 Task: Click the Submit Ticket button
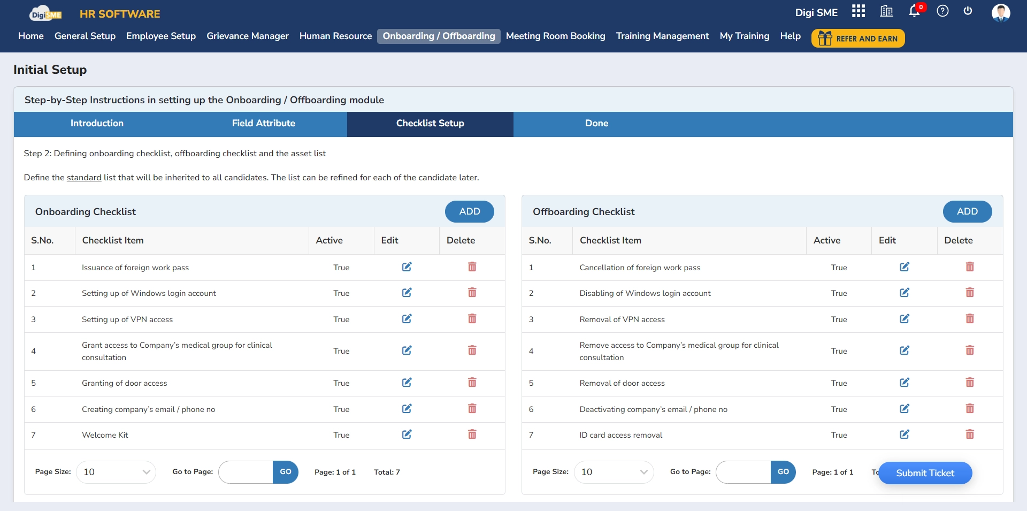pyautogui.click(x=925, y=473)
